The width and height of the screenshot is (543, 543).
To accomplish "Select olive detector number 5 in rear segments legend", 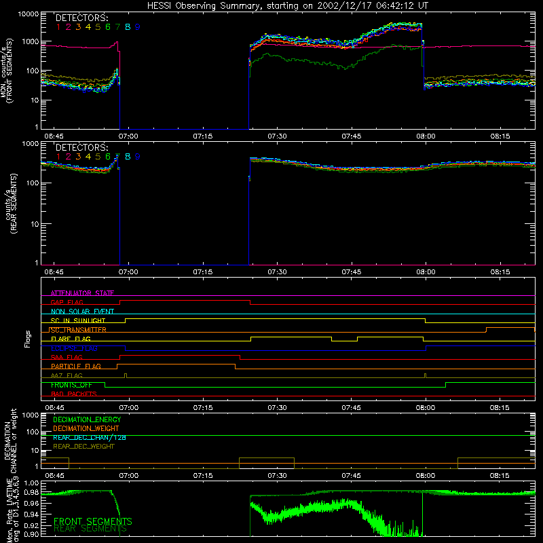I will point(98,157).
